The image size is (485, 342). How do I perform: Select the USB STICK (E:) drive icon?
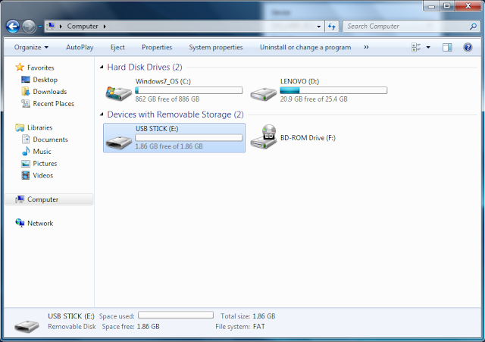point(119,143)
